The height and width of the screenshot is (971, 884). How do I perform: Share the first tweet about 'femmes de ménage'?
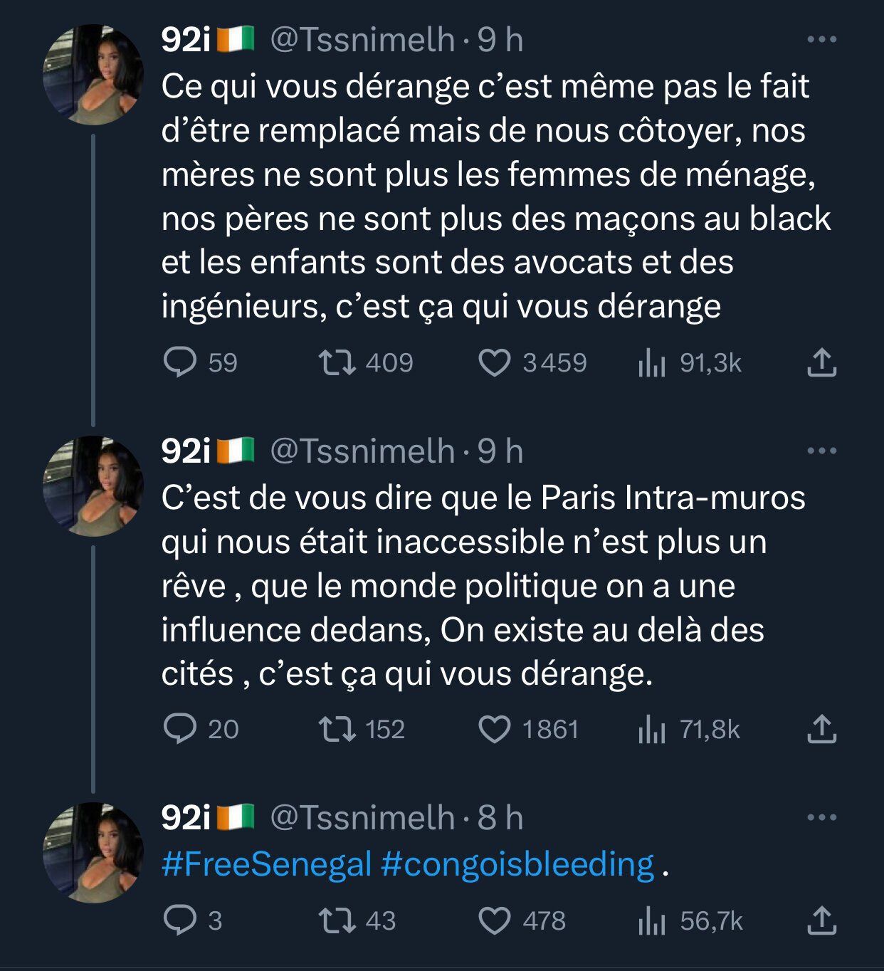[821, 362]
